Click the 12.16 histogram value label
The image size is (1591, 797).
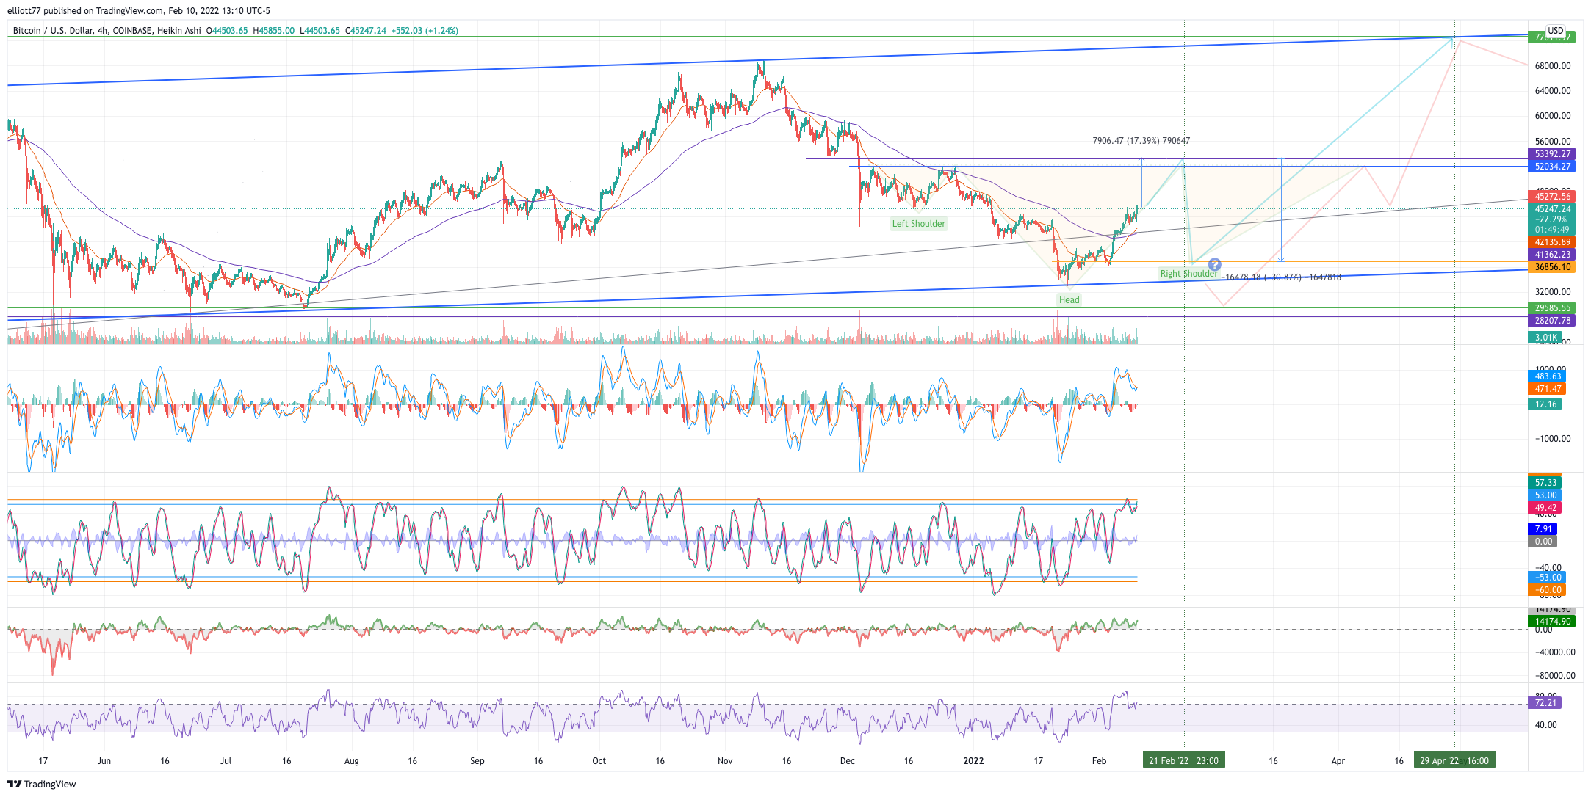[1545, 404]
